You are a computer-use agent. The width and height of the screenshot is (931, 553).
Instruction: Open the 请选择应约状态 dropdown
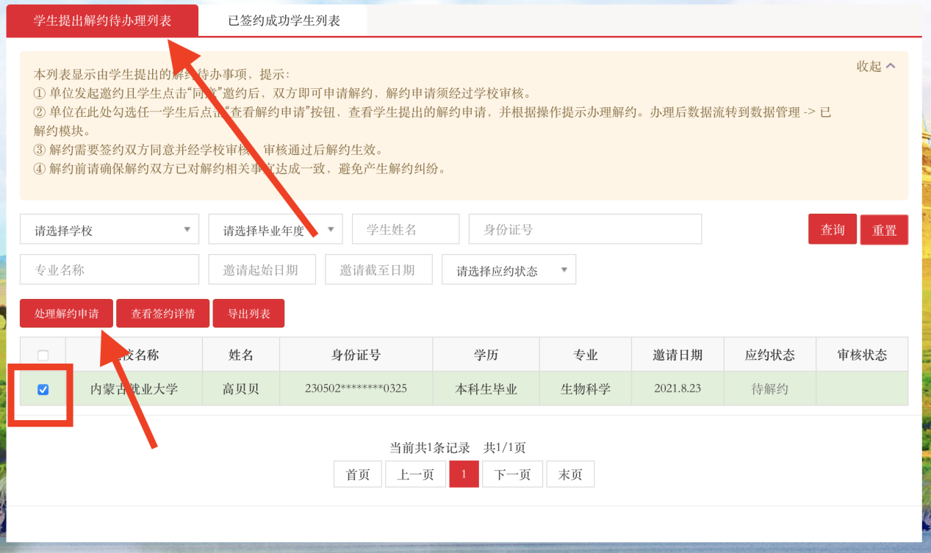click(508, 270)
